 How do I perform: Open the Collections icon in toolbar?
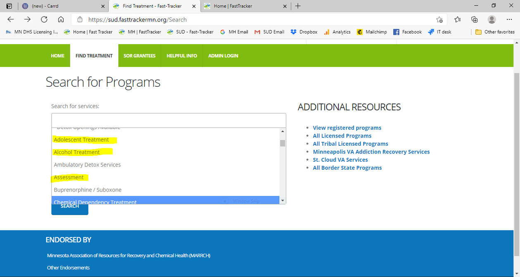tap(474, 19)
